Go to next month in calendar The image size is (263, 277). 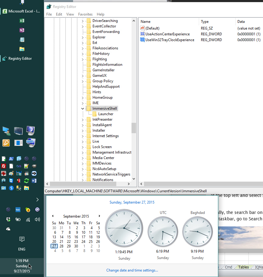click(x=99, y=216)
